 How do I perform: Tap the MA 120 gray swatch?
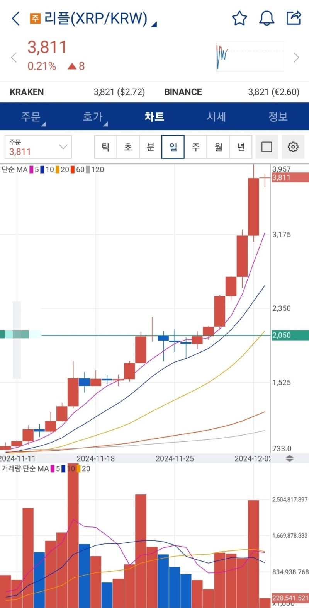(88, 169)
